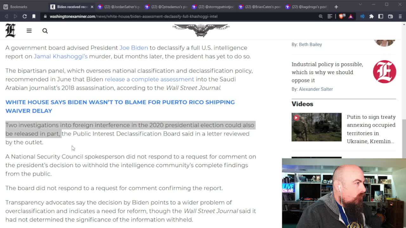The height and width of the screenshot is (228, 406).
Task: Toggle the browser sidebar panel
Action: click(x=381, y=16)
